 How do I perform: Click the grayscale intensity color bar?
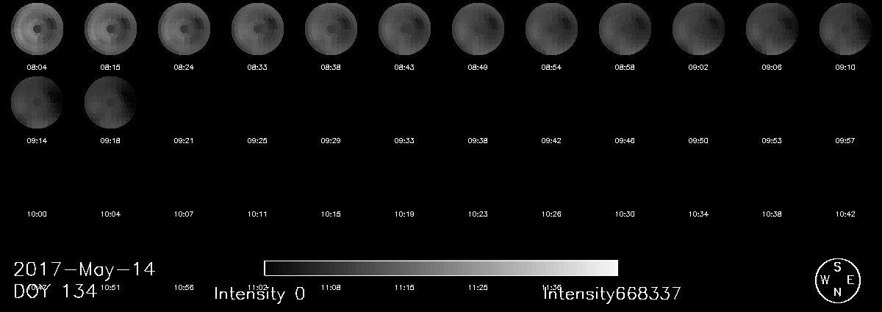(x=441, y=268)
